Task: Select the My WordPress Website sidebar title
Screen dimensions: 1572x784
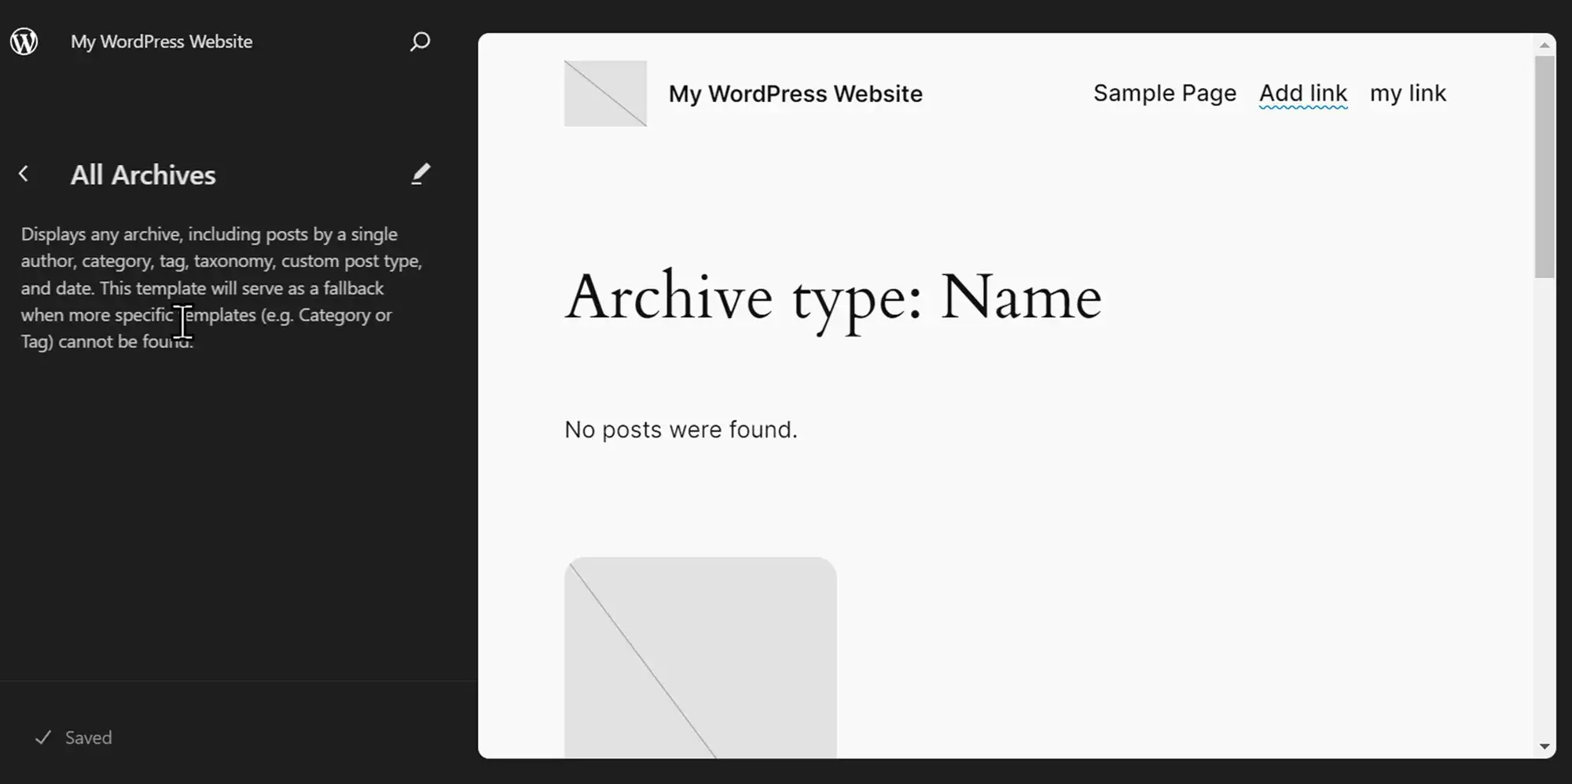Action: click(162, 41)
